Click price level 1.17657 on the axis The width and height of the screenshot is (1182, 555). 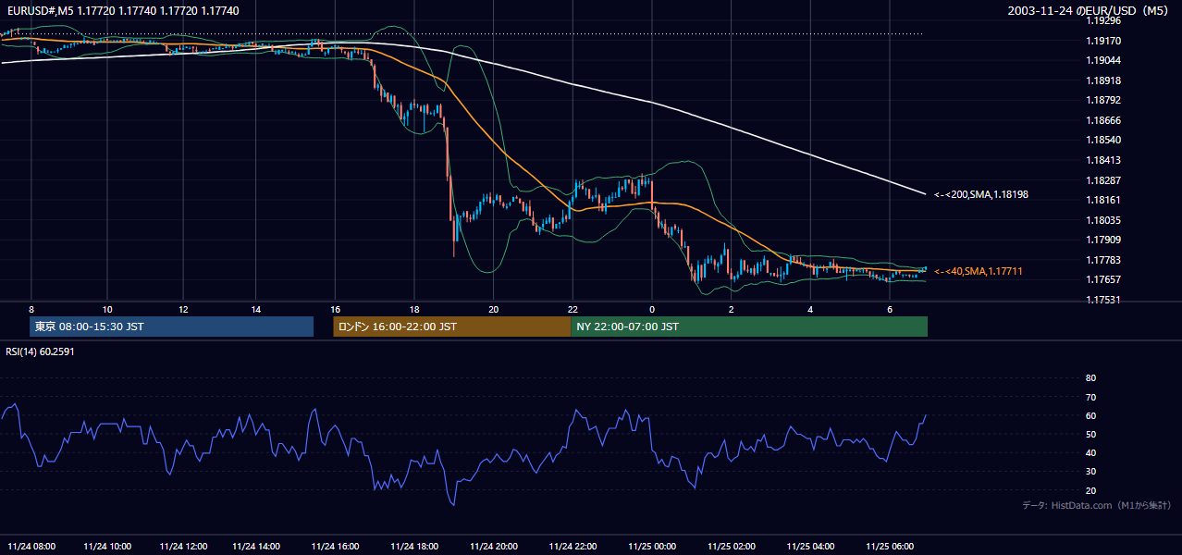click(x=1102, y=279)
